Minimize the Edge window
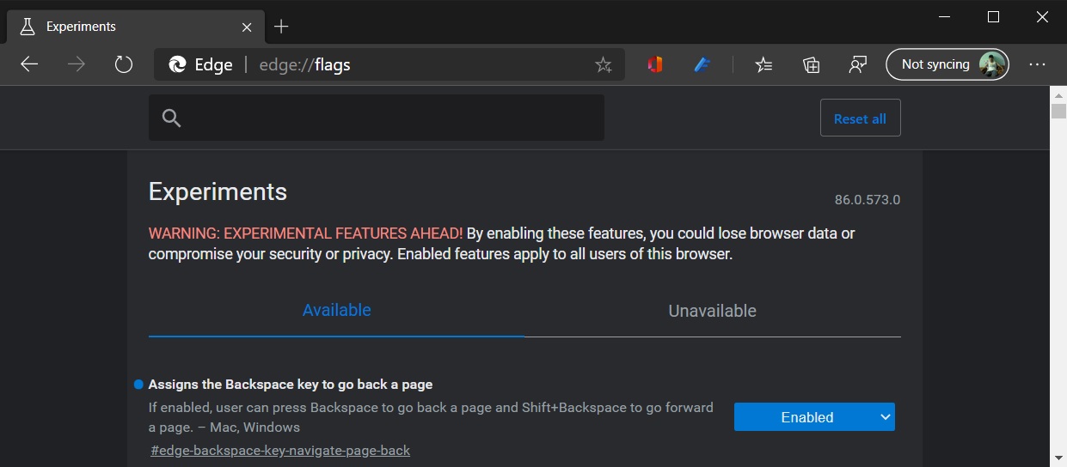The image size is (1067, 467). [x=944, y=16]
